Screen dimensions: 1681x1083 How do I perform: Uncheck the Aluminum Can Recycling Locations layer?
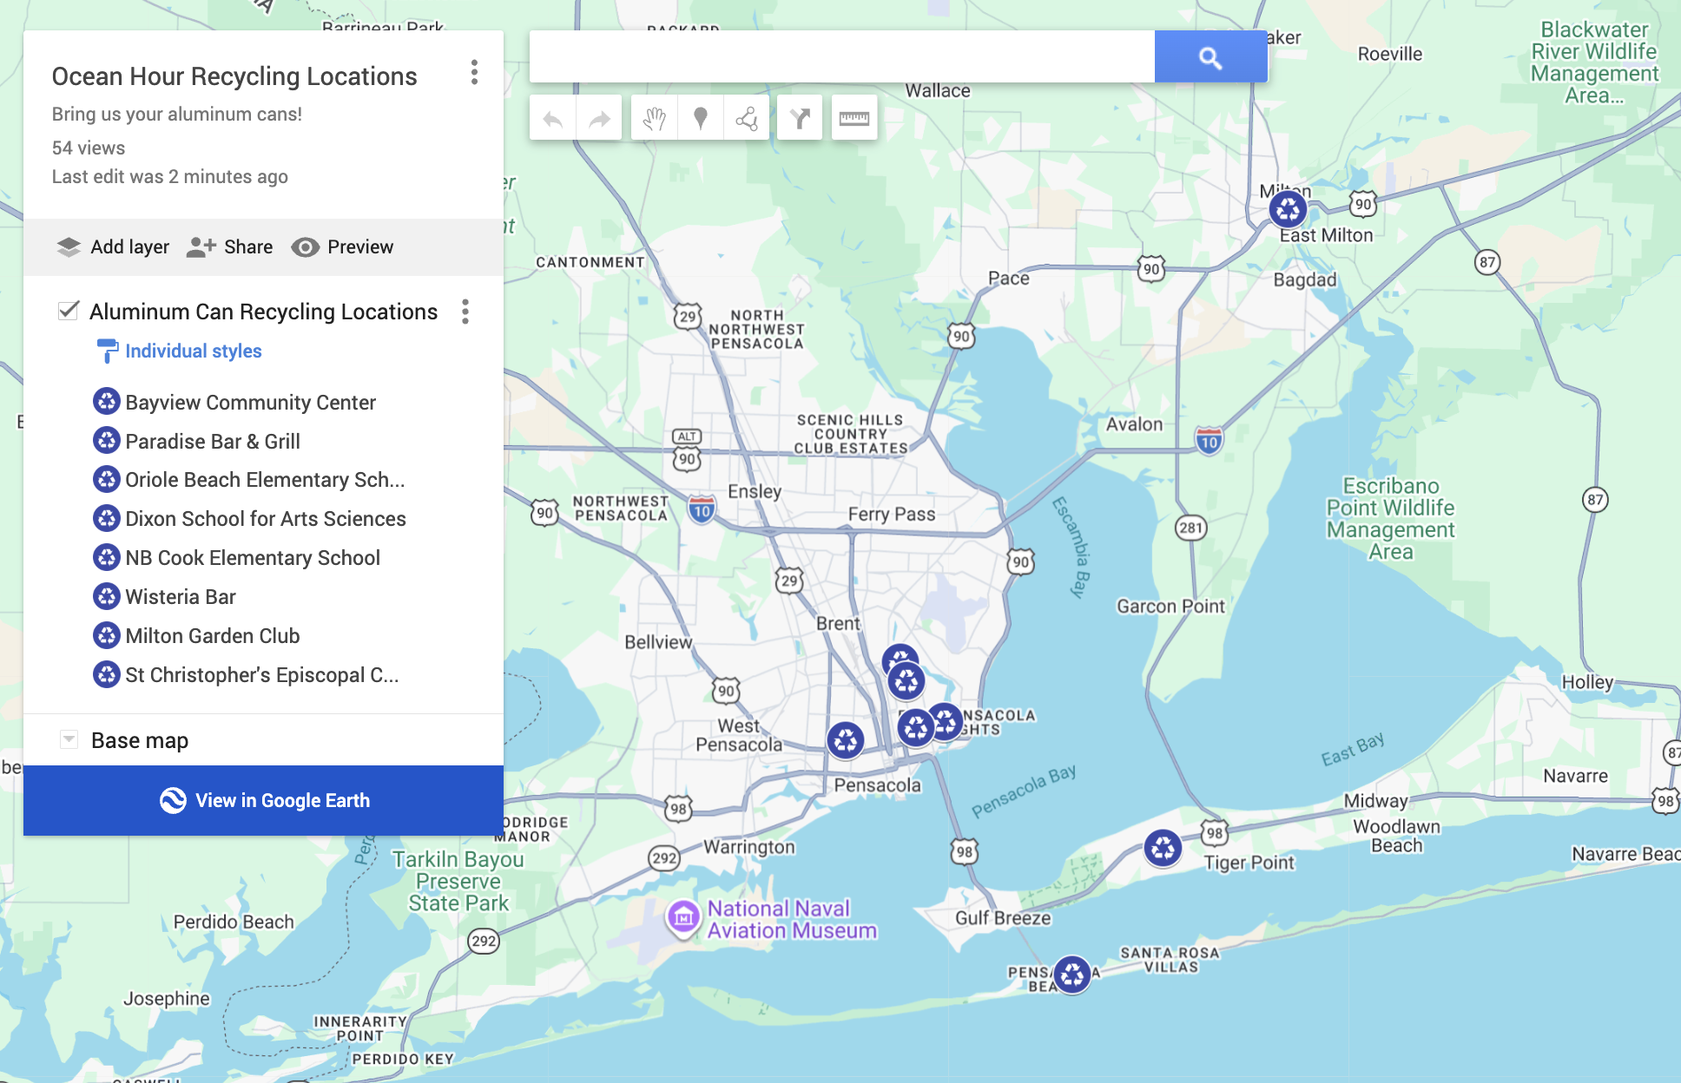click(69, 311)
